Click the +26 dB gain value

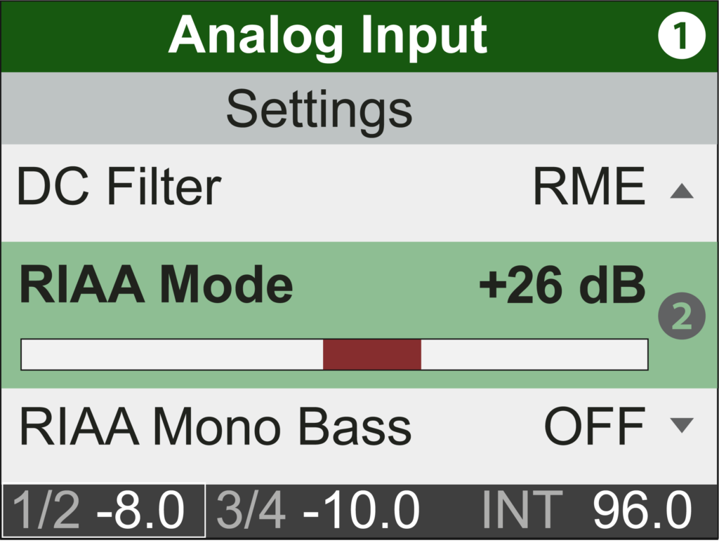[x=562, y=286]
